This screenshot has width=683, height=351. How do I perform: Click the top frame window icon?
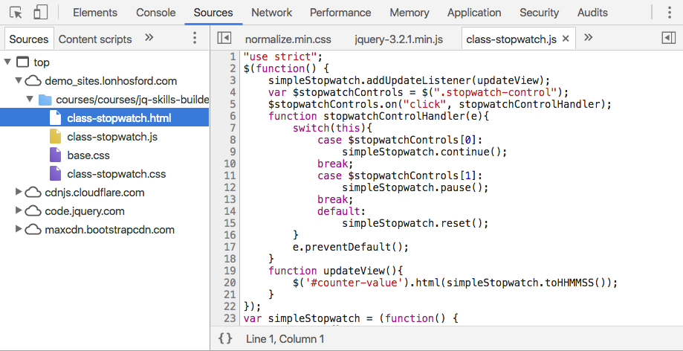(23, 62)
